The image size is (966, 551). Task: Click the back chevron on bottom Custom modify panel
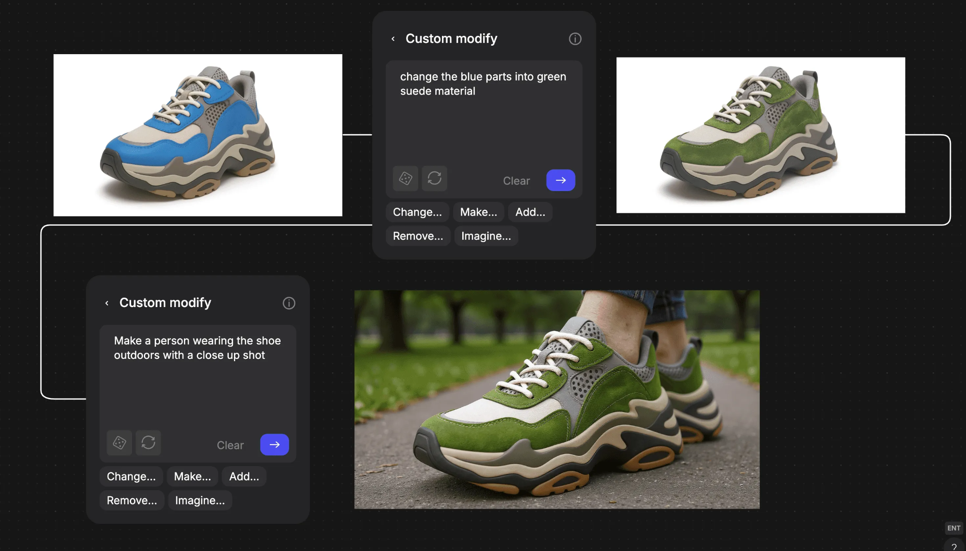point(107,303)
